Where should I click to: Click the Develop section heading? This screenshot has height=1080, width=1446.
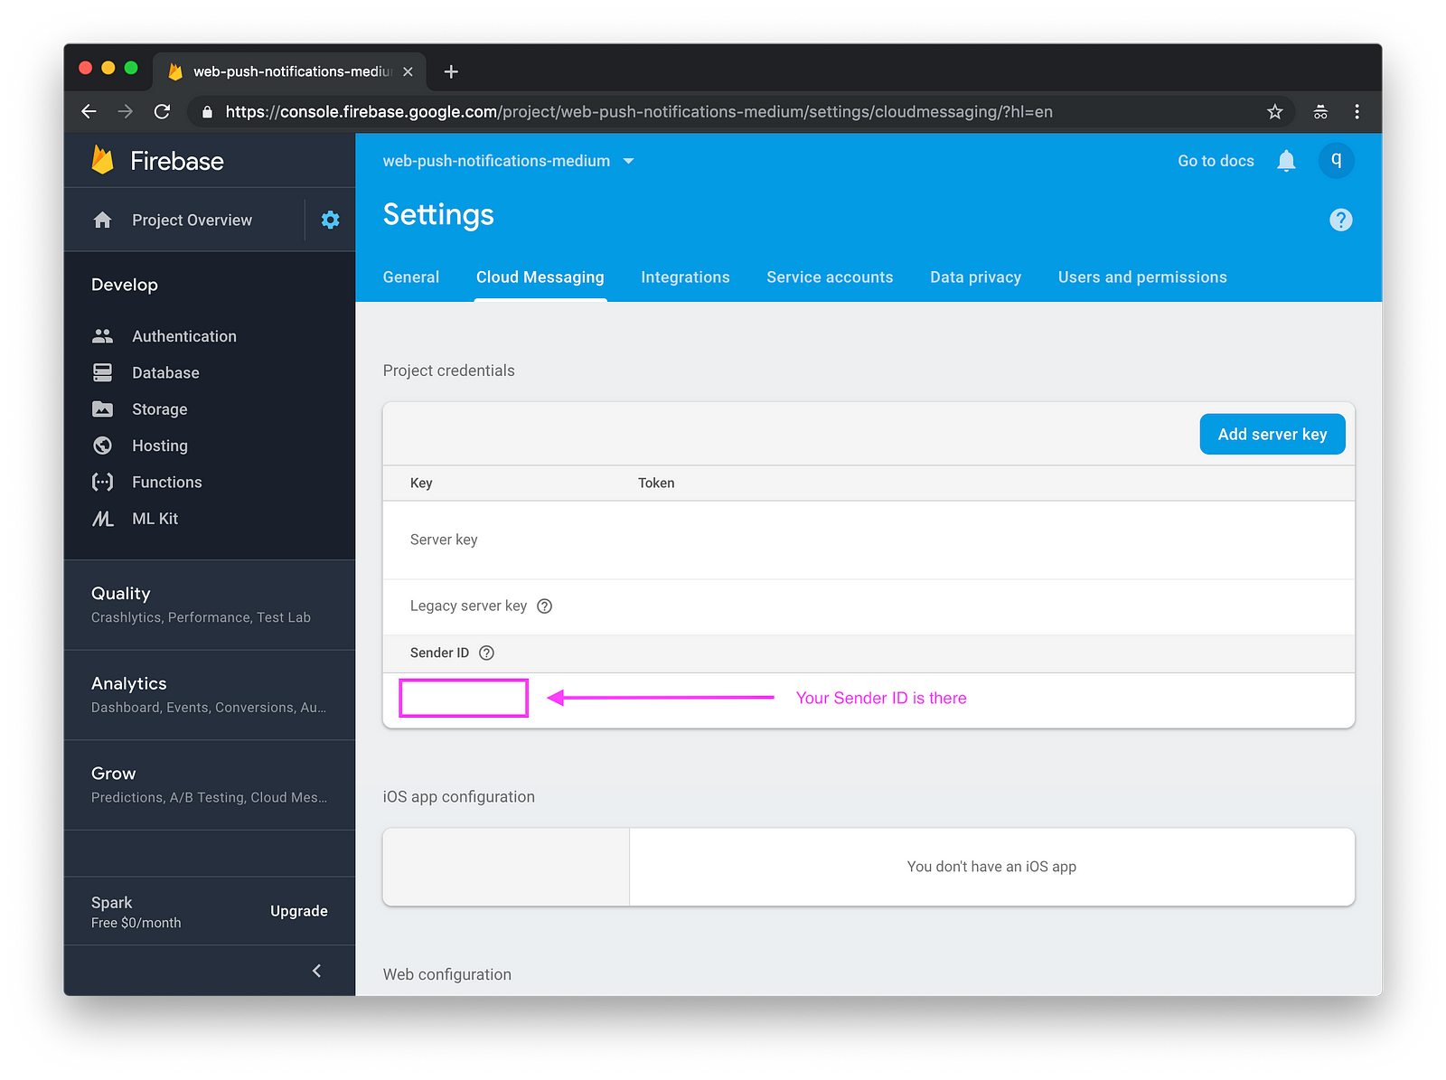click(125, 285)
